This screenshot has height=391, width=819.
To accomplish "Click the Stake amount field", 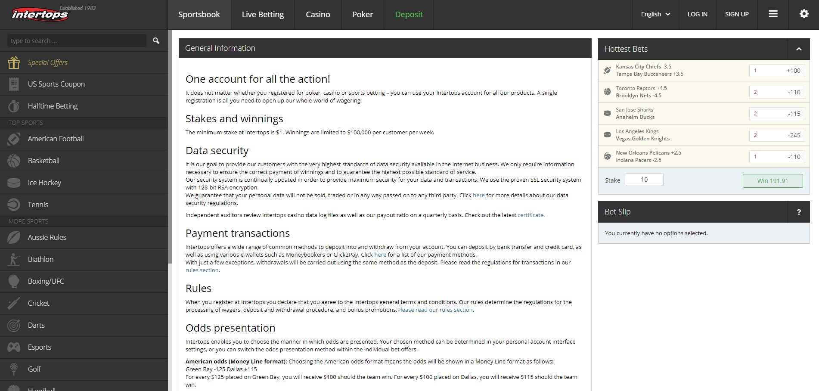I will pos(644,180).
